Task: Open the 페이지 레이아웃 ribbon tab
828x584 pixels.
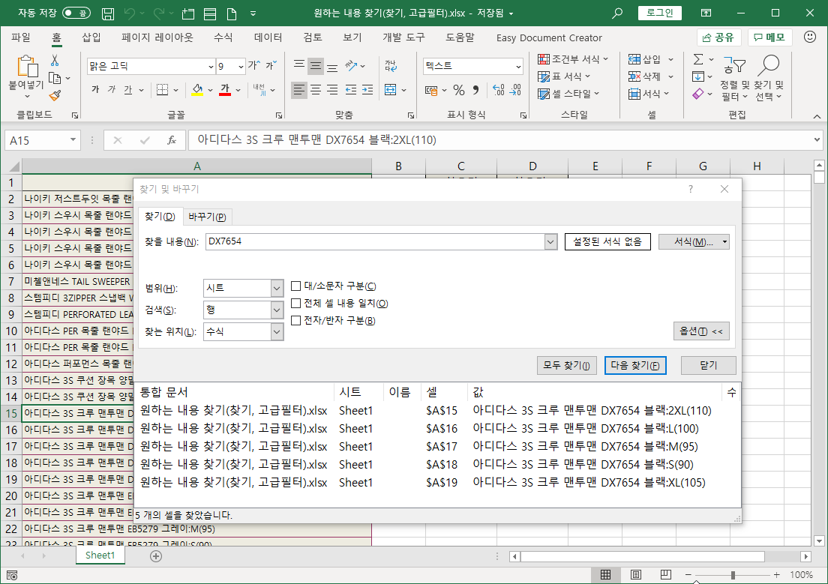Action: [x=157, y=37]
